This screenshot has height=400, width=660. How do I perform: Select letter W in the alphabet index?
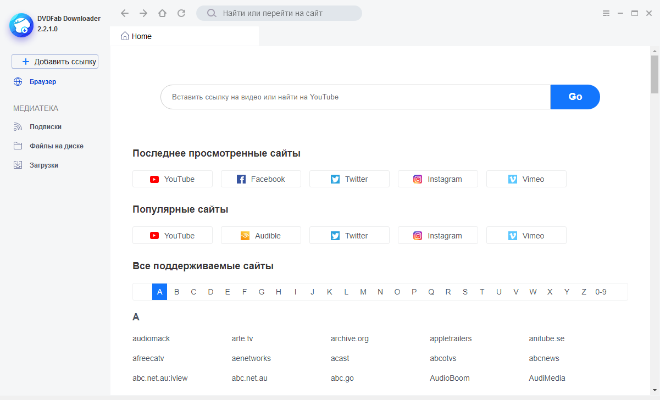533,292
